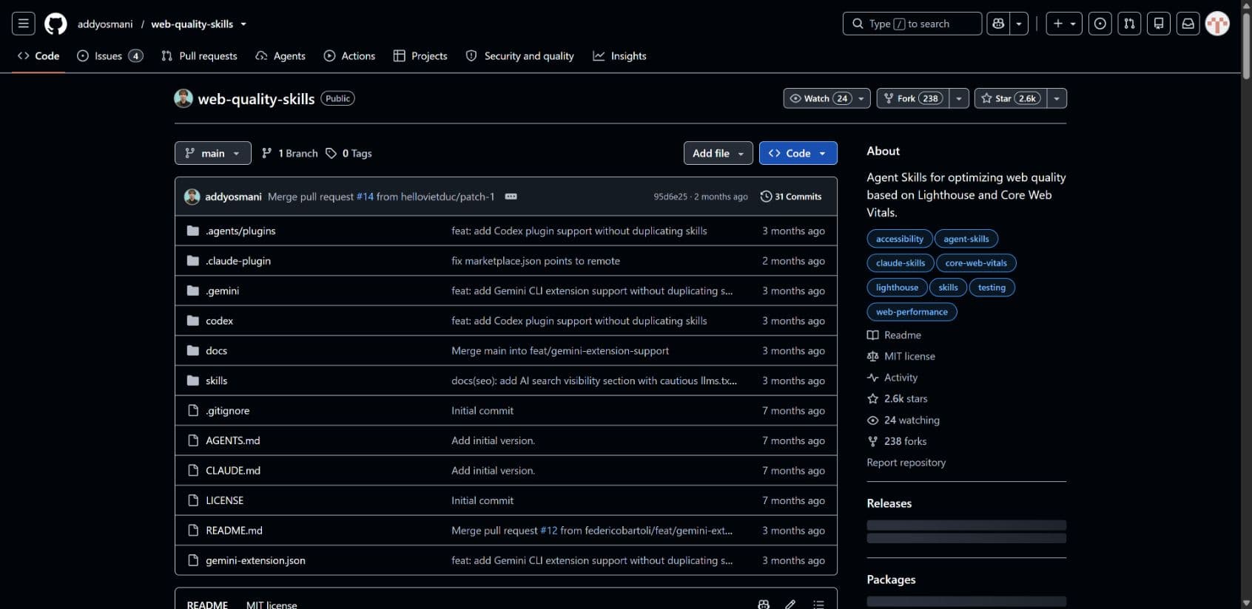Screen dimensions: 1252x609
Task: Star the repository
Action: tap(1011, 98)
